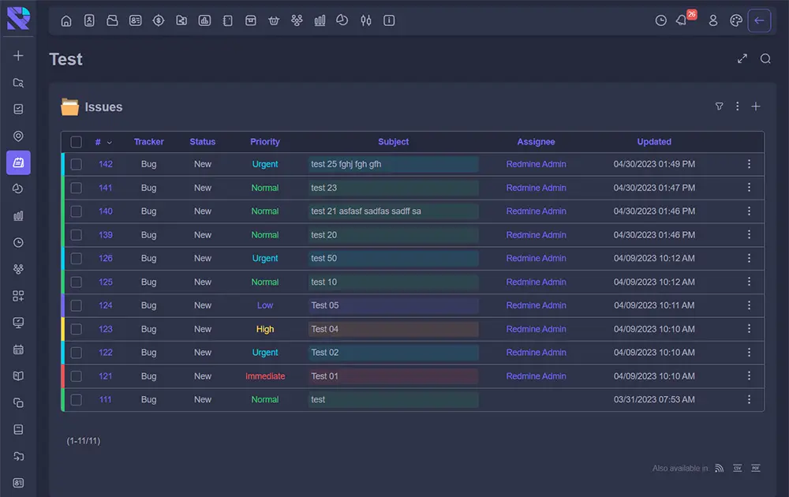Open row actions menu for issue 139
Viewport: 789px width, 497px height.
click(749, 234)
